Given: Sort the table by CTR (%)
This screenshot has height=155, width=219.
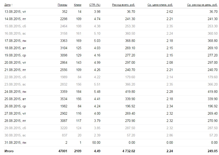Looking at the screenshot, I should point(95,5).
